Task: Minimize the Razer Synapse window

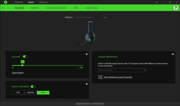Action: click(x=163, y=2)
